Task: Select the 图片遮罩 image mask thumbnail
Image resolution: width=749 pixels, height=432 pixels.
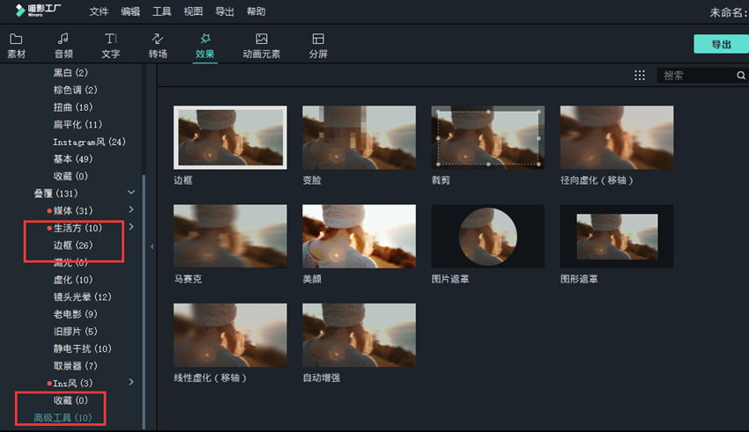Action: click(x=488, y=236)
